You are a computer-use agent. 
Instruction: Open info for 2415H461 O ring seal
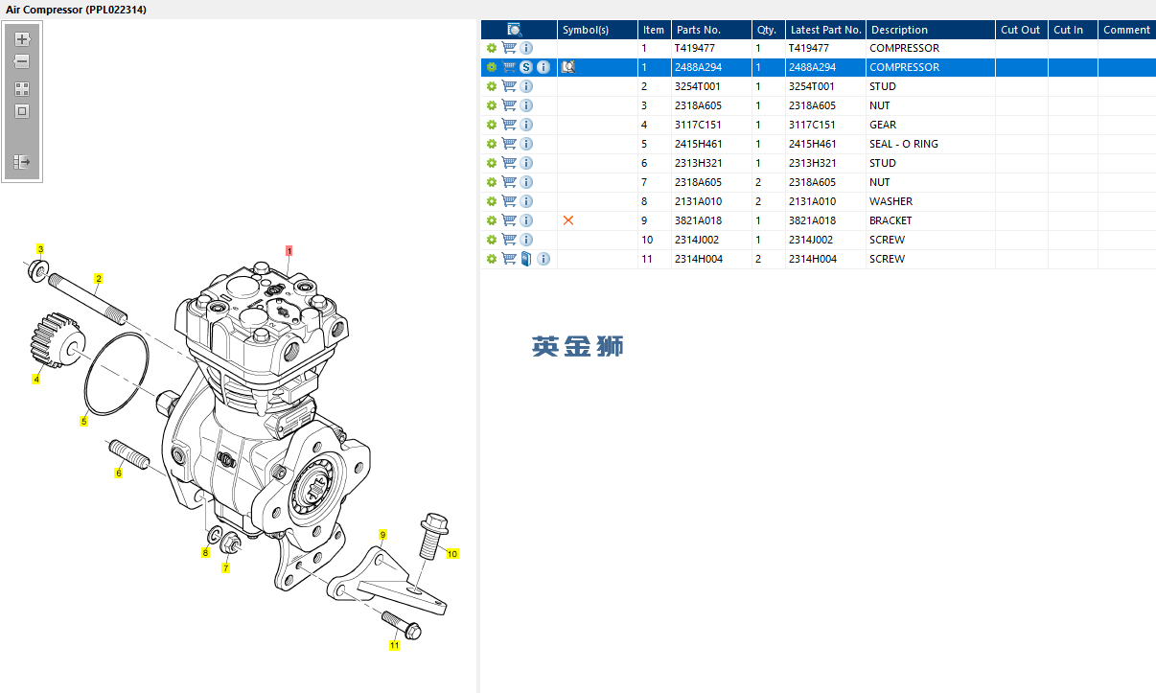pyautogui.click(x=526, y=144)
